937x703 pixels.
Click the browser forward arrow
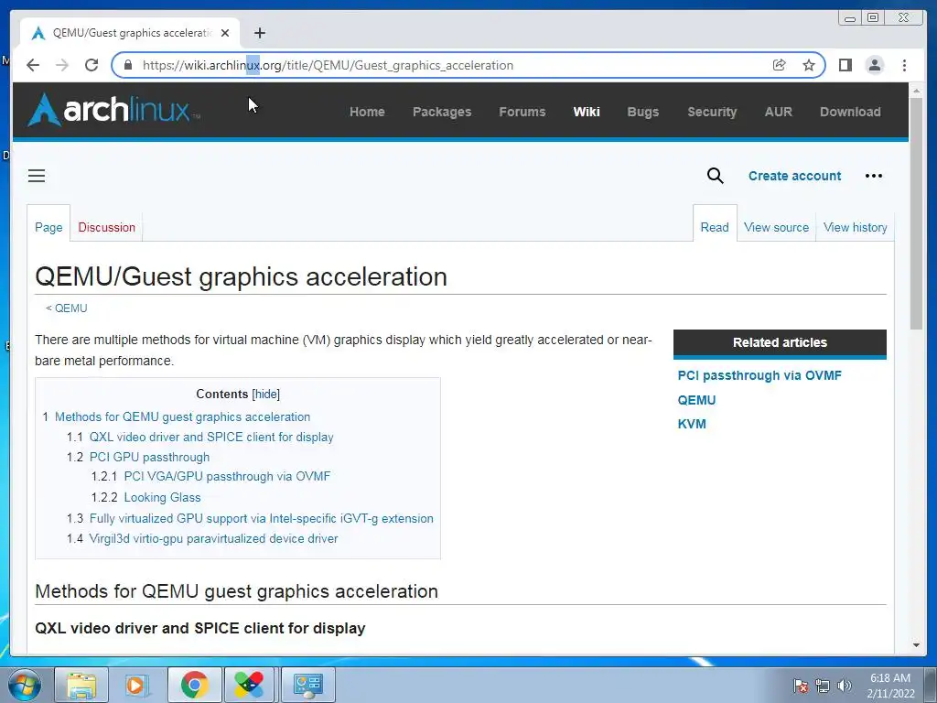(x=62, y=65)
